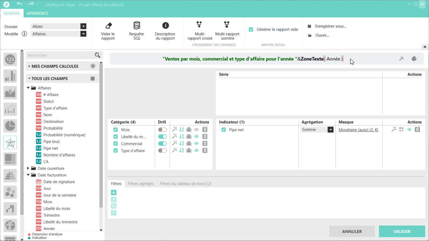This screenshot has width=429, height=241.
Task: Uncheck the Commercial category checkbox
Action: 116,144
